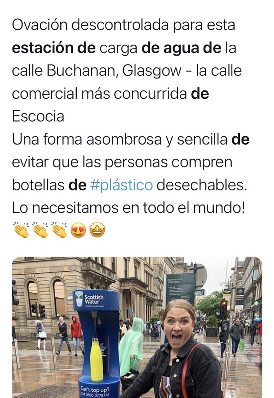
Task: Open the attached Glasgow street photo
Action: pyautogui.click(x=137, y=327)
